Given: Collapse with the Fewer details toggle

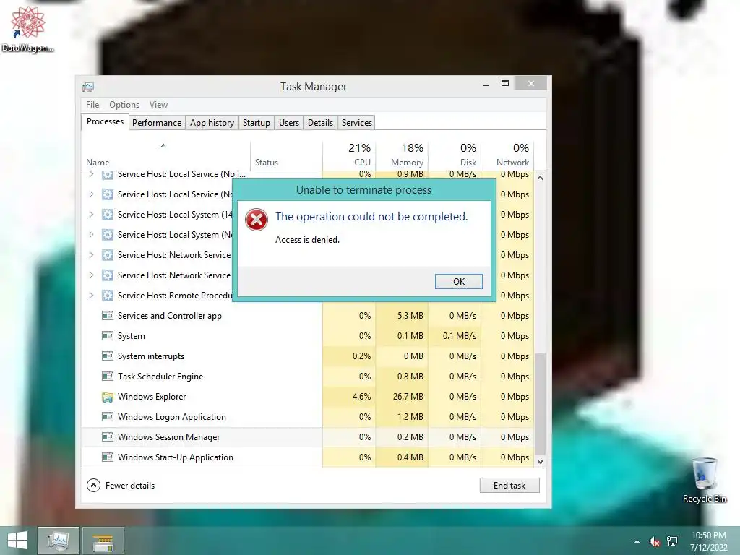Looking at the screenshot, I should click(121, 485).
